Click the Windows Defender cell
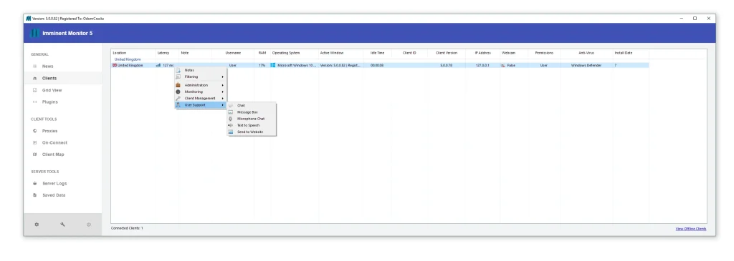 click(x=586, y=65)
